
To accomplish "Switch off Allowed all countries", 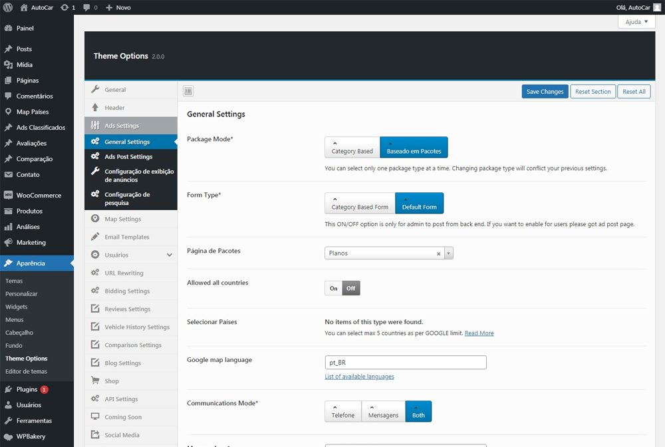I will coord(351,288).
